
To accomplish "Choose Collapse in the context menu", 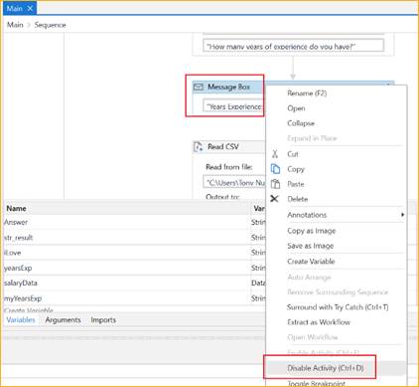I will click(301, 123).
